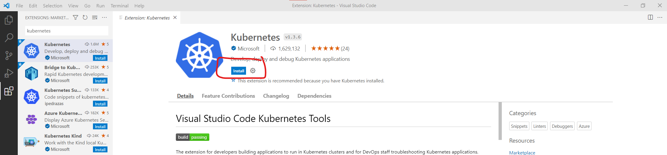The height and width of the screenshot is (155, 667).
Task: Clear extensions search results icon
Action: [x=95, y=18]
